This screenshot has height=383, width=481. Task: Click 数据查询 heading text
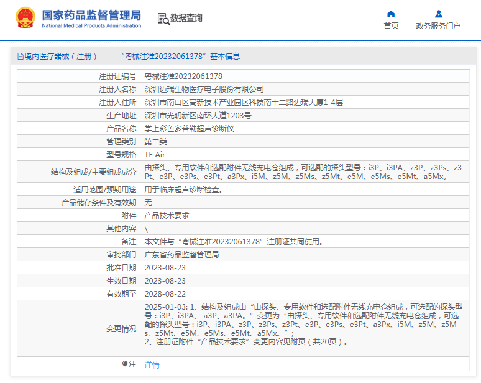(x=186, y=18)
